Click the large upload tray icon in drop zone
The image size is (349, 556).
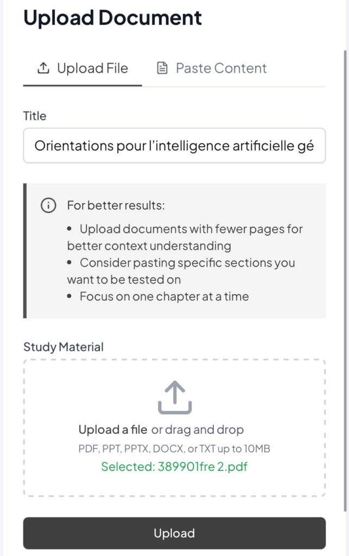pos(175,397)
